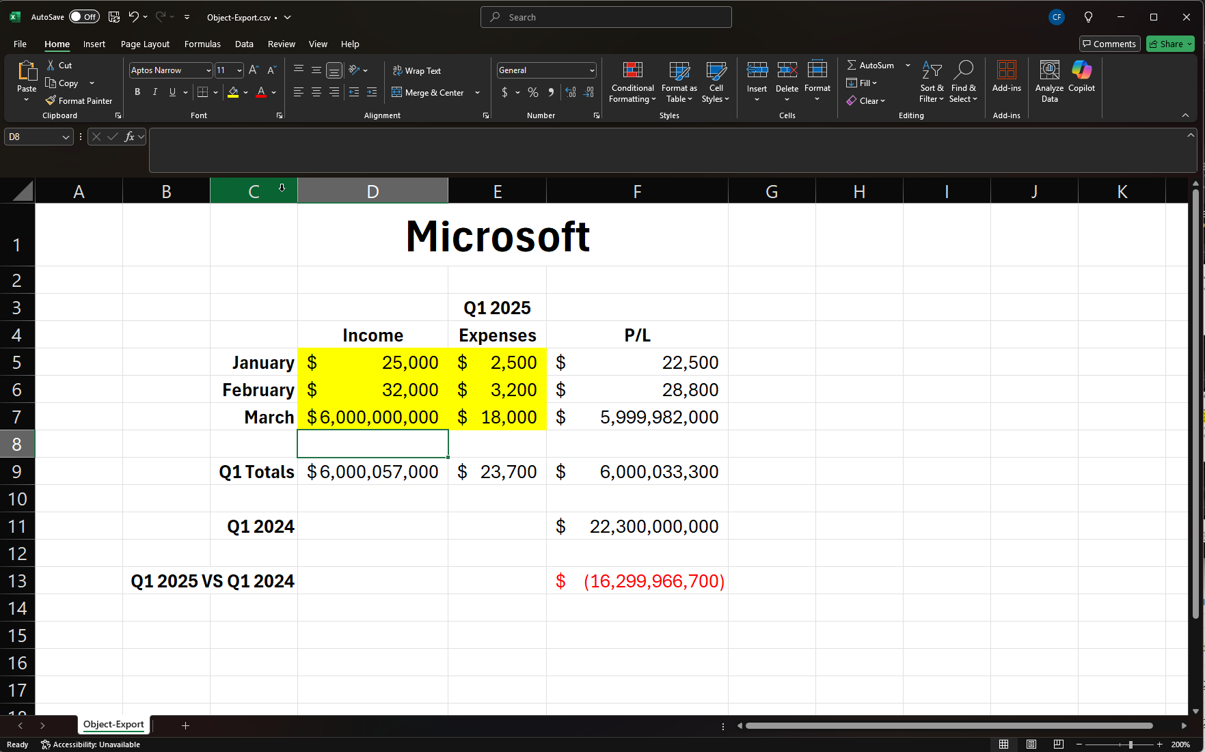
Task: Toggle the AutoSave switch
Action: [x=84, y=17]
